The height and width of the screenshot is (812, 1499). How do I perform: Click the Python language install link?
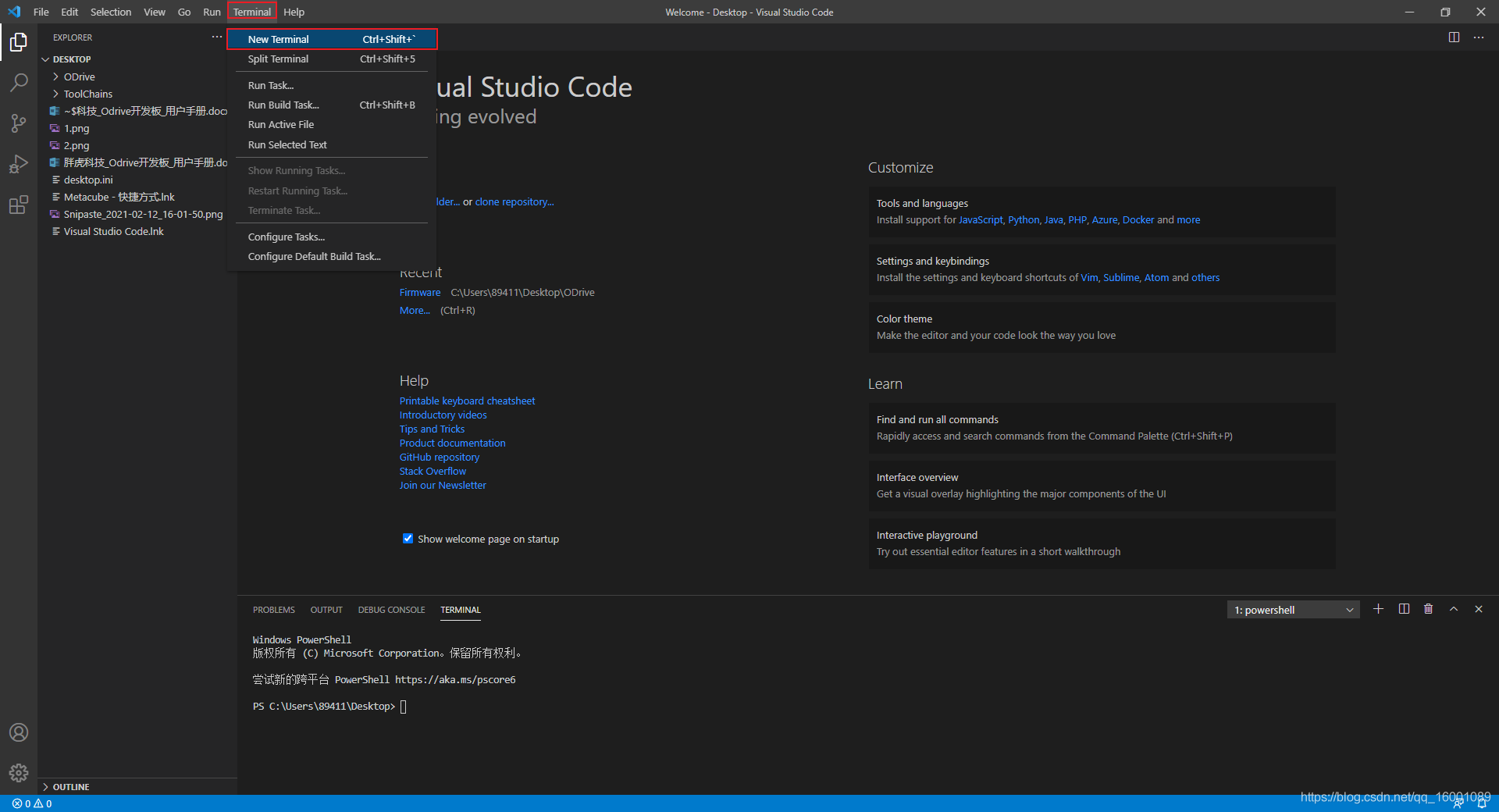pos(1024,219)
